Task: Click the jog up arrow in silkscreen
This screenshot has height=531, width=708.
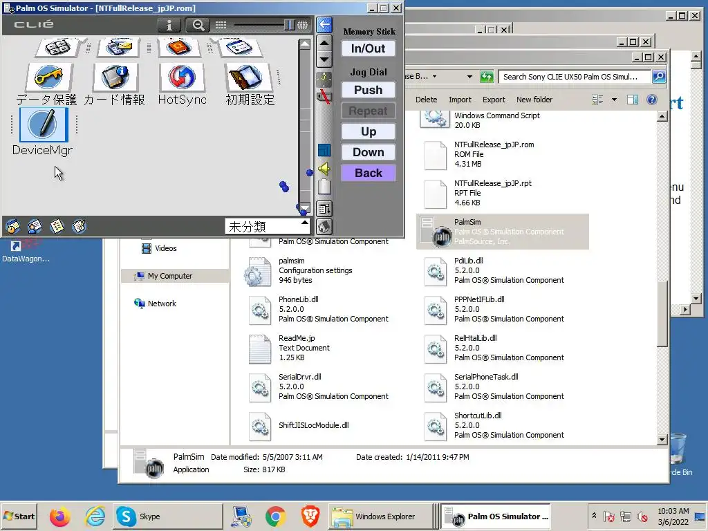Action: click(324, 44)
